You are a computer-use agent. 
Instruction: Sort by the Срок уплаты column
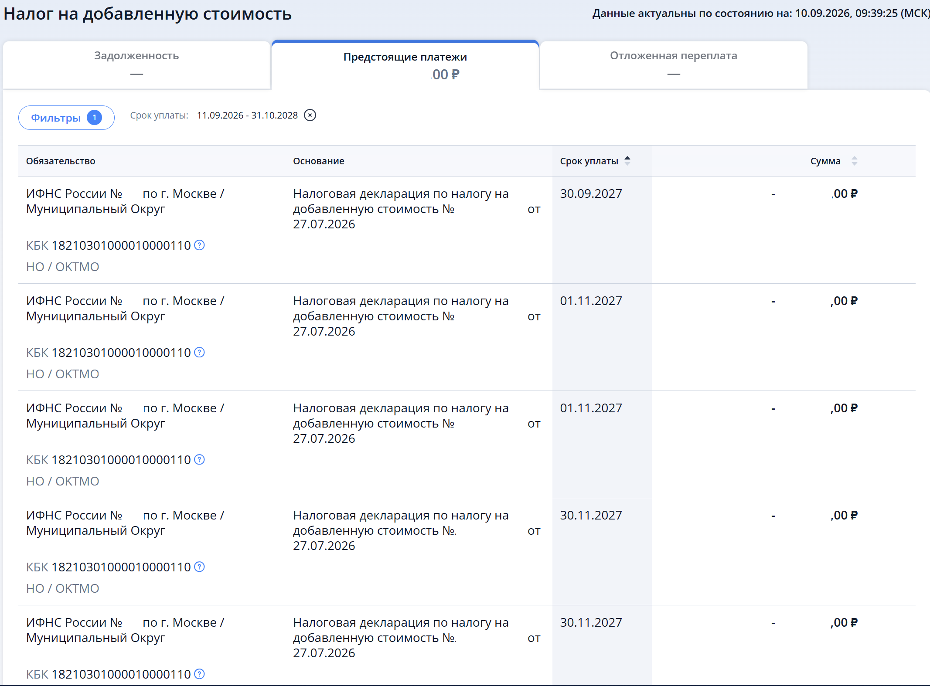[595, 161]
